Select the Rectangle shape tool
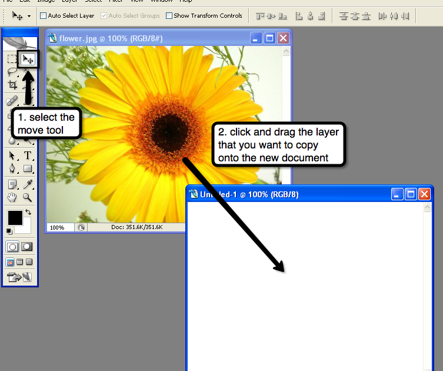This screenshot has width=443, height=371. point(28,168)
